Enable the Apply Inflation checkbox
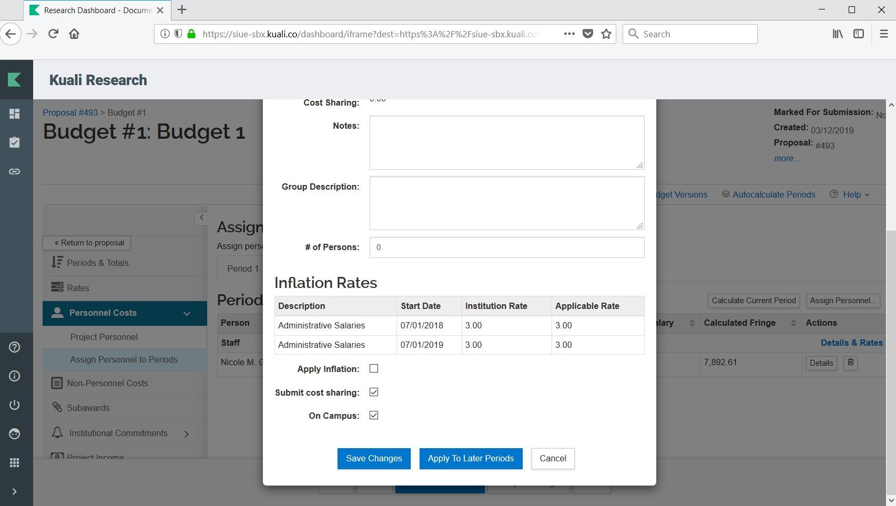 (374, 369)
